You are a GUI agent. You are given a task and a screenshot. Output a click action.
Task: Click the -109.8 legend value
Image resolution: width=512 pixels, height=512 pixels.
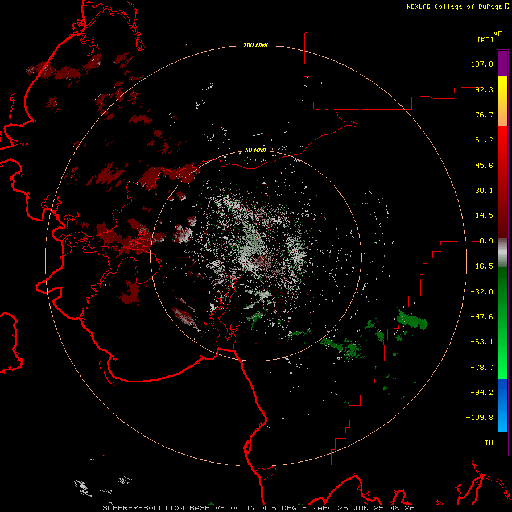tap(480, 418)
